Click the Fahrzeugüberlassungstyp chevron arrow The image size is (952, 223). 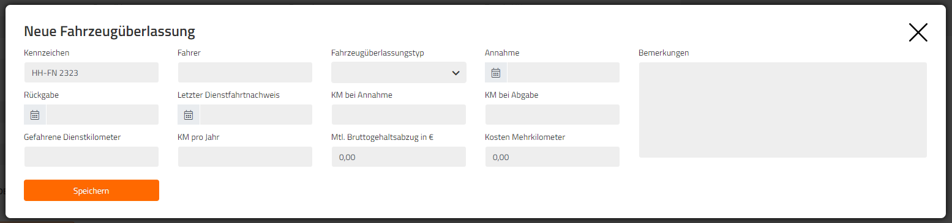455,73
